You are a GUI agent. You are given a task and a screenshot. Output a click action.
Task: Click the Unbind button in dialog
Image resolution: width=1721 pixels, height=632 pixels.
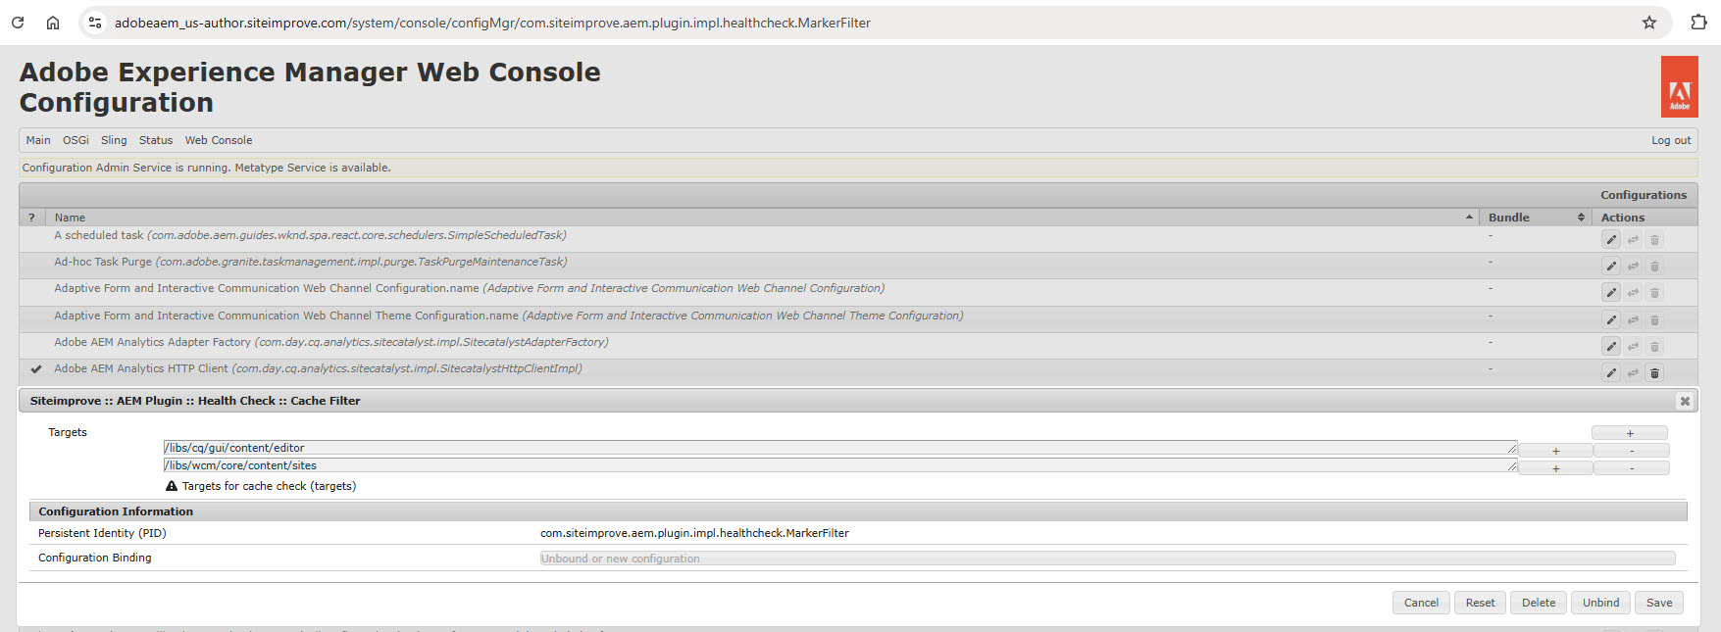1600,603
